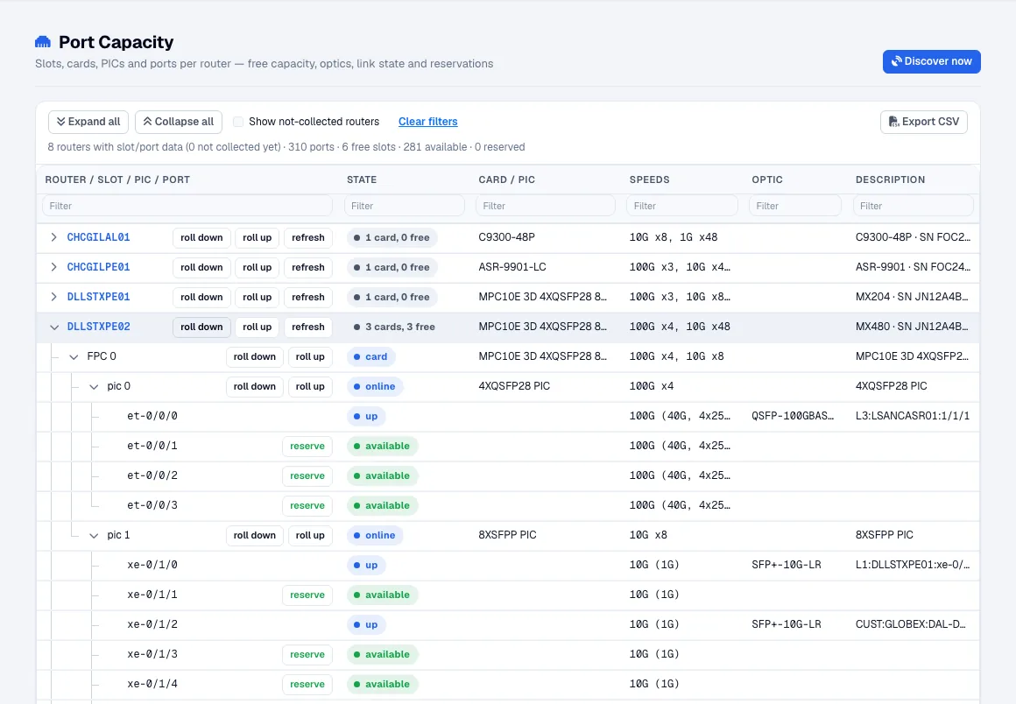Image resolution: width=1016 pixels, height=704 pixels.
Task: Refresh the DLLSTXPE01 router
Action: click(x=307, y=297)
